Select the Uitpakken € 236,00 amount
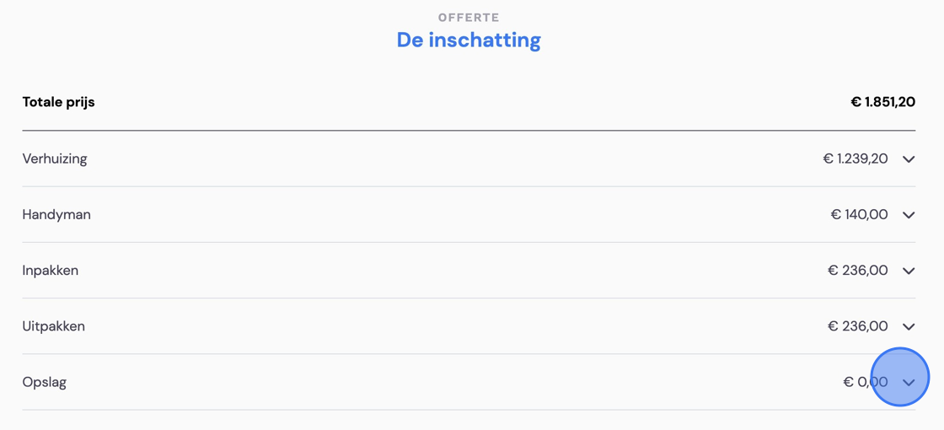944x430 pixels. [x=857, y=326]
